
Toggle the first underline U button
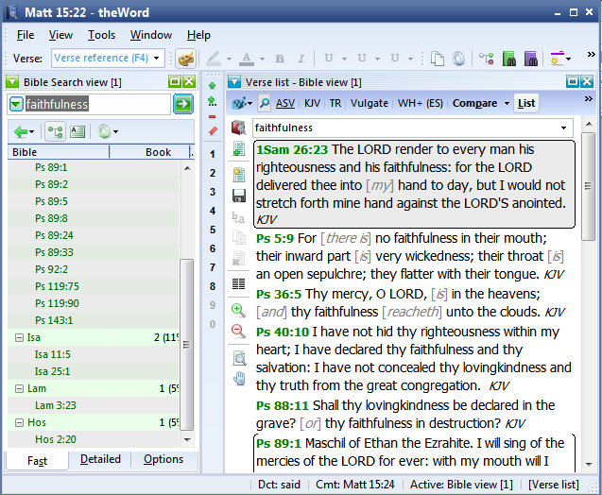coord(329,59)
